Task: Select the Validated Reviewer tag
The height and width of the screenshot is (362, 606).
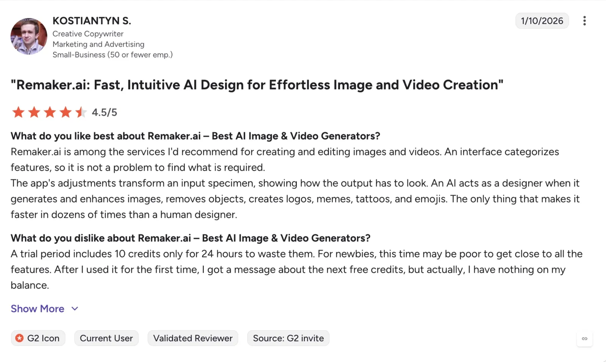Action: [x=193, y=338]
